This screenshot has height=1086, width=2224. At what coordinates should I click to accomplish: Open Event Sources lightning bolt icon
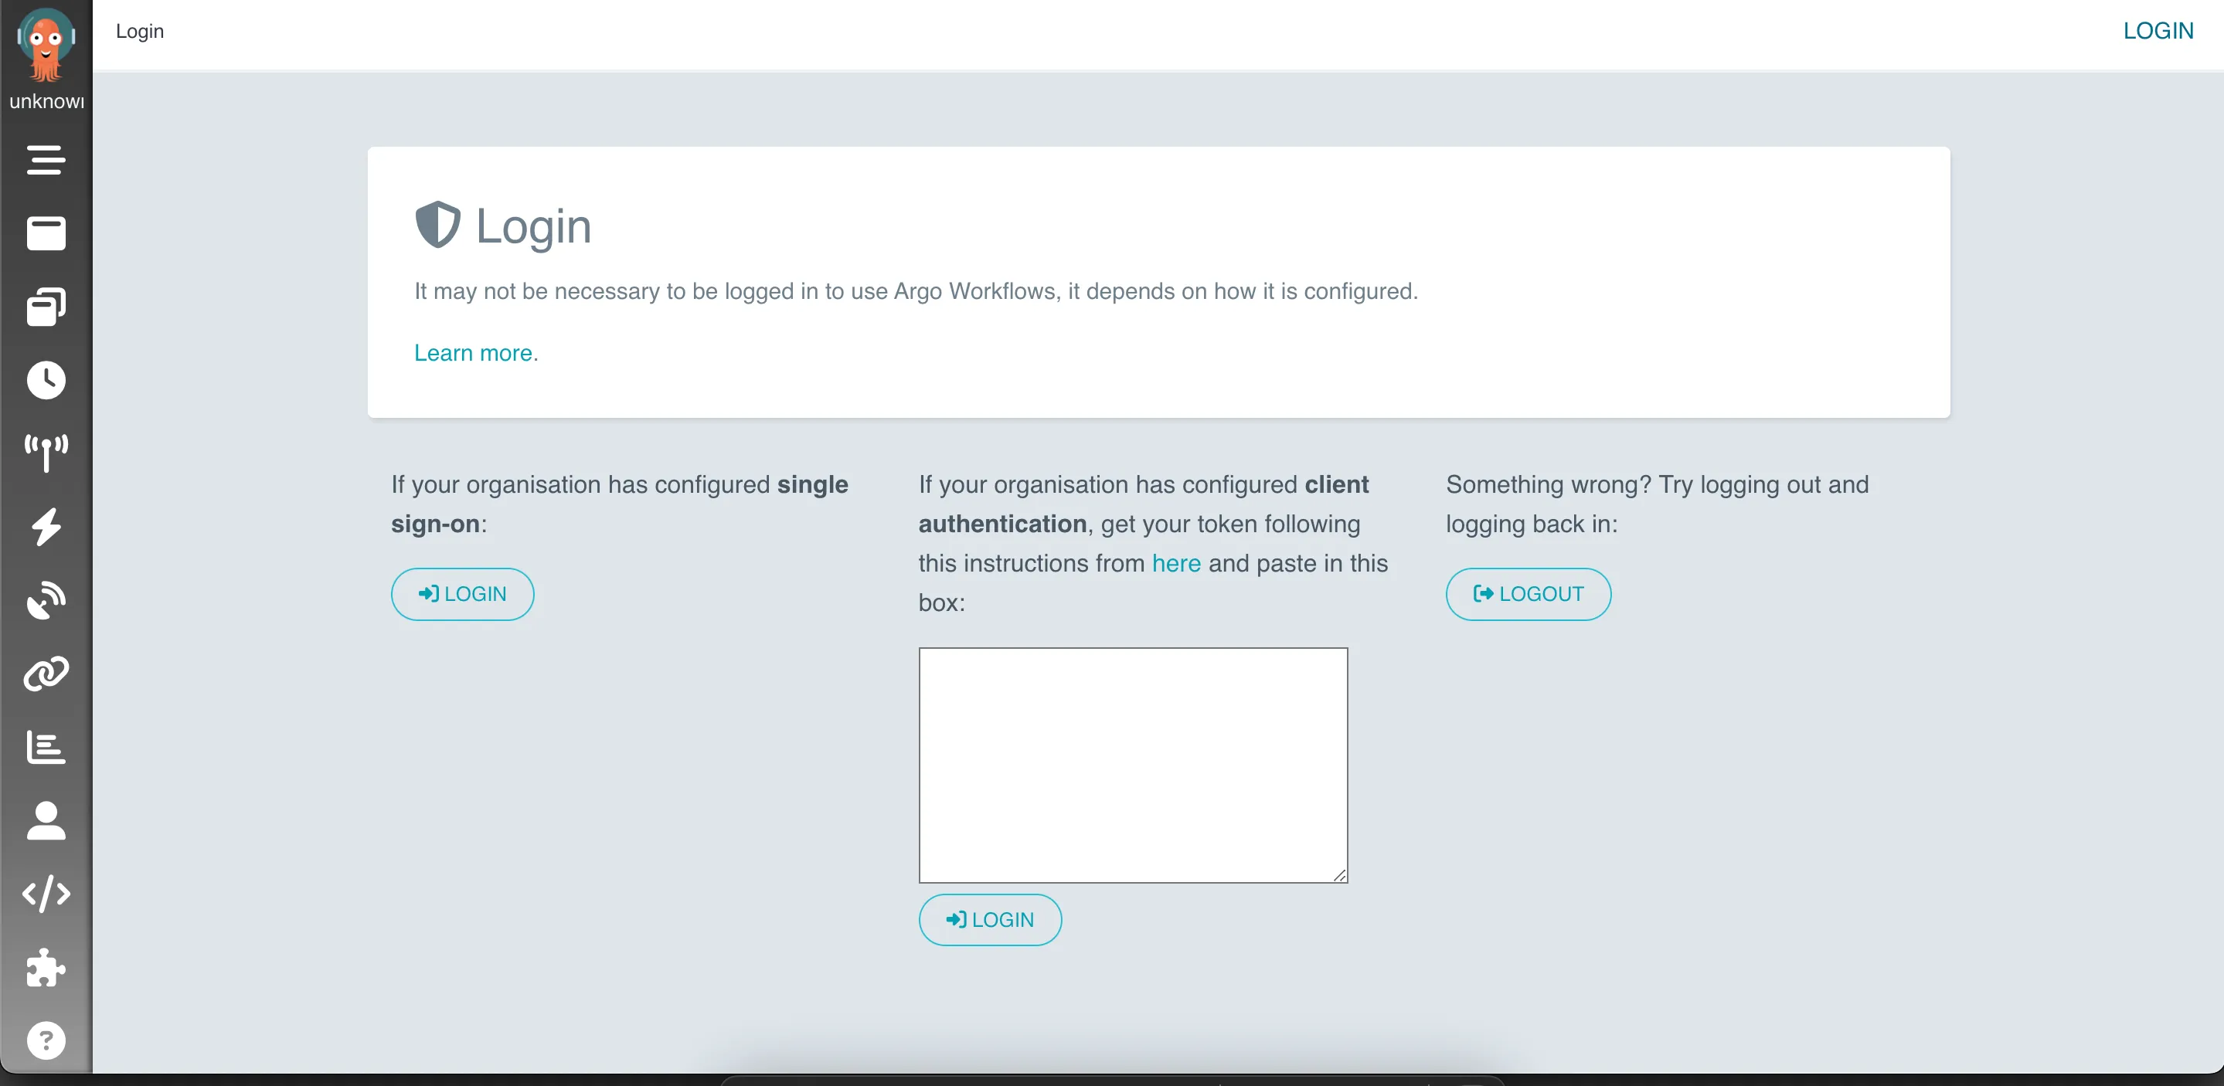pyautogui.click(x=46, y=527)
